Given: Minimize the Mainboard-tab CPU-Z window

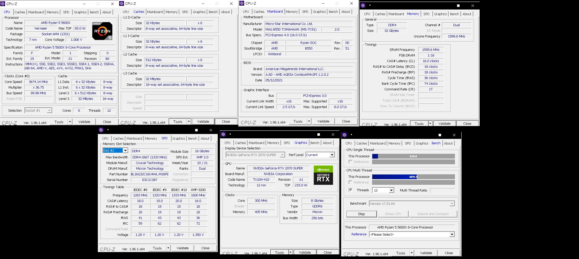Looking at the screenshot, I should [x=323, y=3].
